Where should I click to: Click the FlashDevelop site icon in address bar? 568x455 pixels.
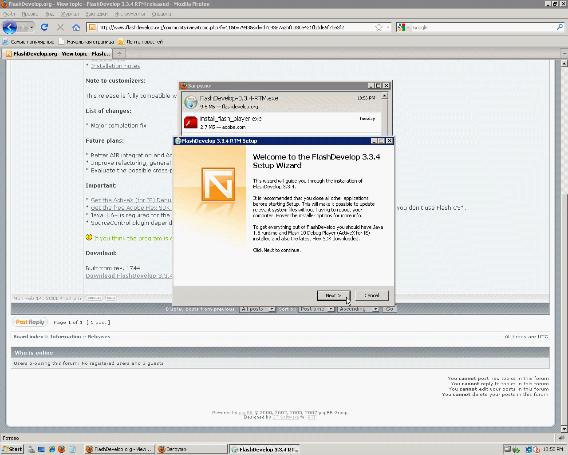[x=92, y=28]
